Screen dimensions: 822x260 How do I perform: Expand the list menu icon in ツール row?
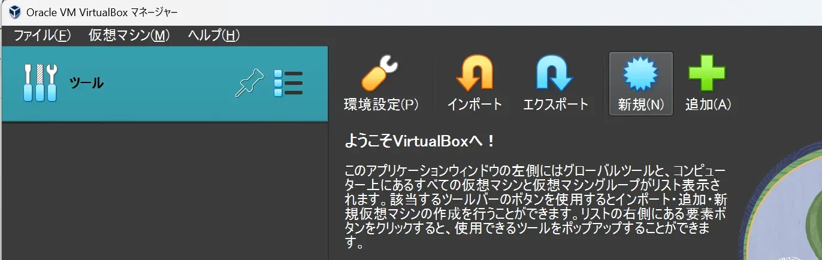pyautogui.click(x=288, y=83)
